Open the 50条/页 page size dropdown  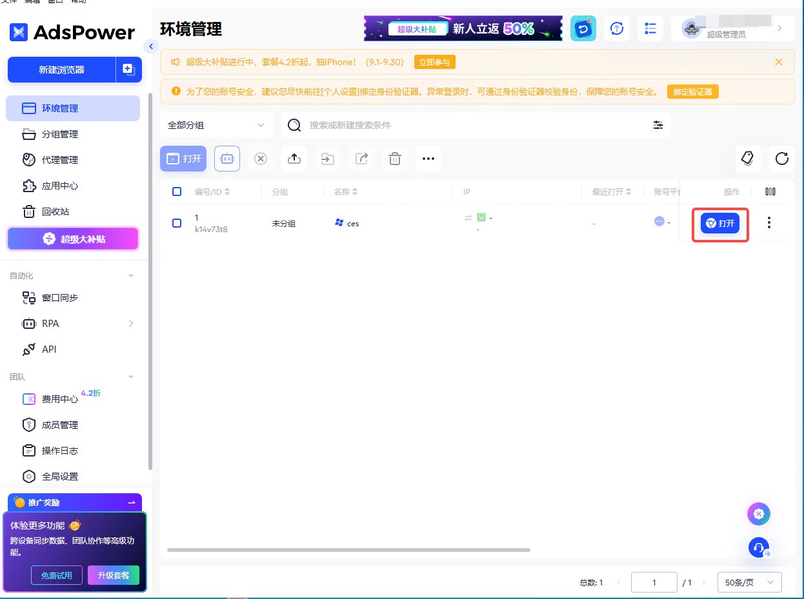pos(749,582)
